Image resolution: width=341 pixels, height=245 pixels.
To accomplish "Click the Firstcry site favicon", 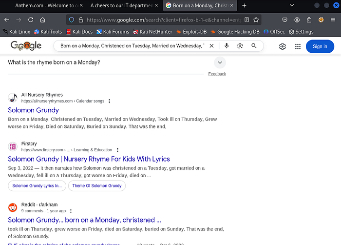I will point(13,147).
